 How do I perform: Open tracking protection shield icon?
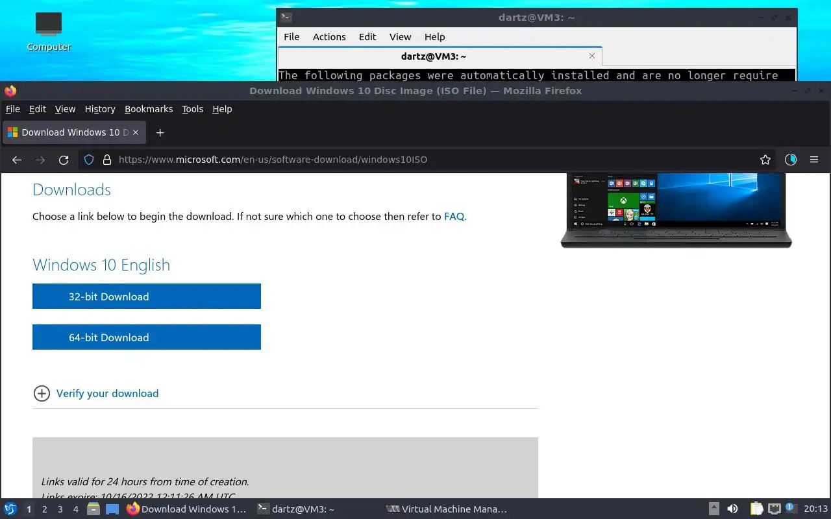tap(90, 160)
